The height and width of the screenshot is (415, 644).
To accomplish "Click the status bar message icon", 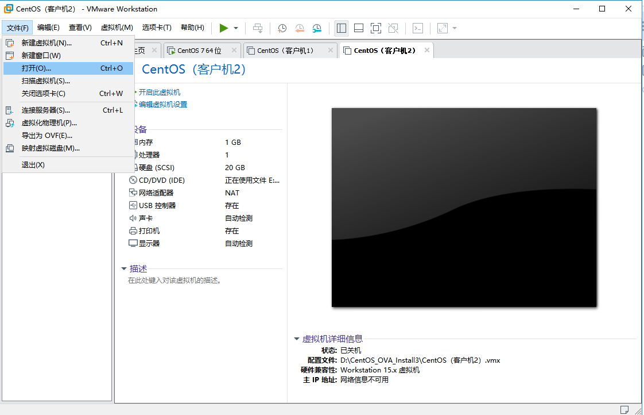I will (624, 410).
